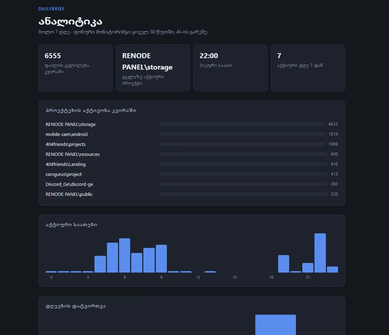Select the 'პიკური საათი' caption

click(216, 66)
